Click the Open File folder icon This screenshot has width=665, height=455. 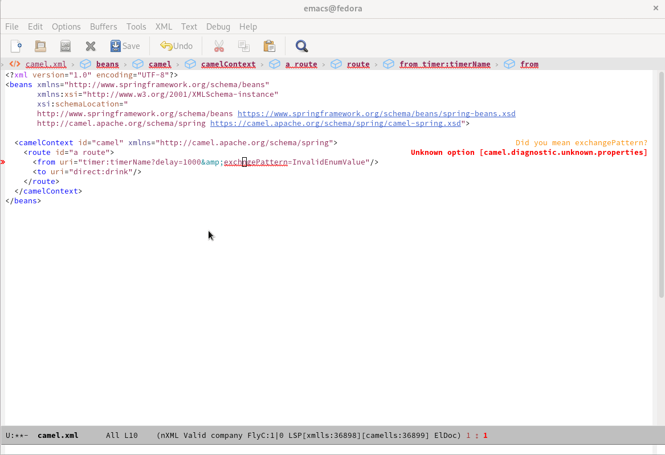tap(40, 46)
